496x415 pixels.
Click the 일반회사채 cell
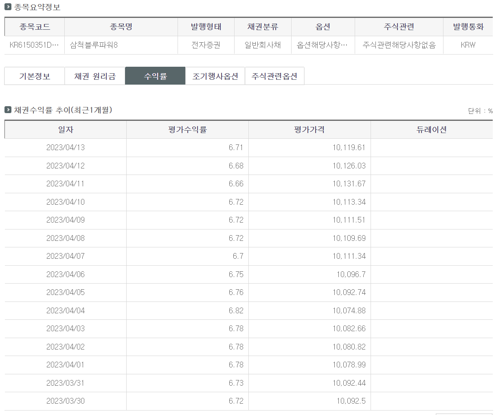(263, 45)
